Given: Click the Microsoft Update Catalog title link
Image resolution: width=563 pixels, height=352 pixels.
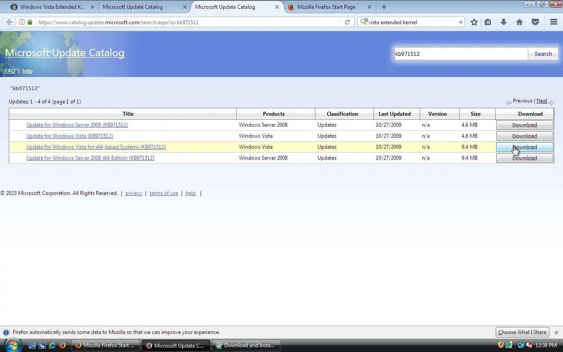Looking at the screenshot, I should [65, 53].
